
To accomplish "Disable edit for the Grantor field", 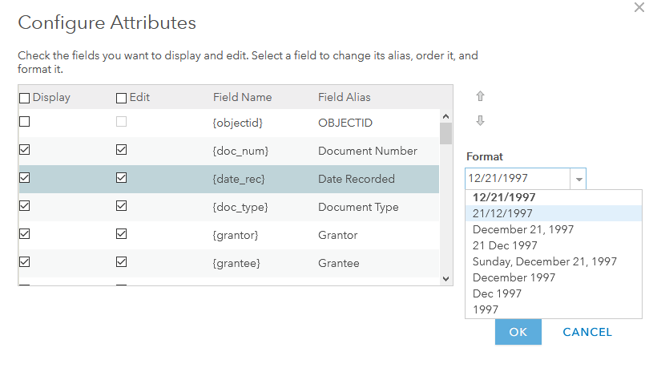I will pos(122,234).
